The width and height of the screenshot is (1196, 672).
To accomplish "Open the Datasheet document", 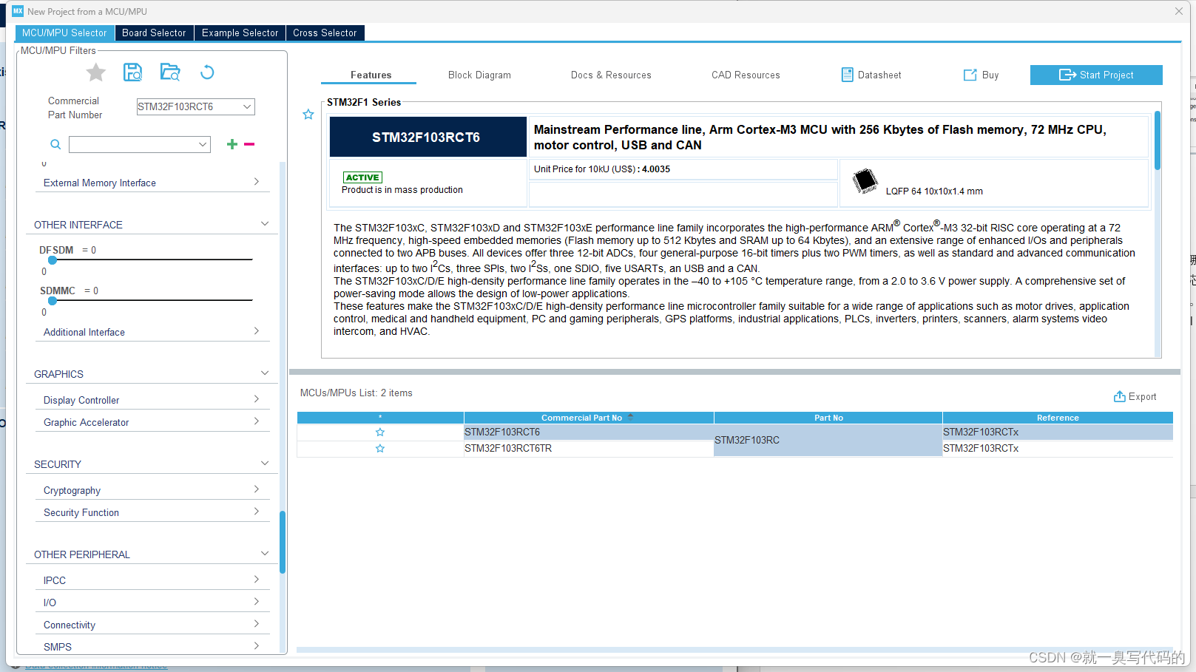I will pos(871,75).
